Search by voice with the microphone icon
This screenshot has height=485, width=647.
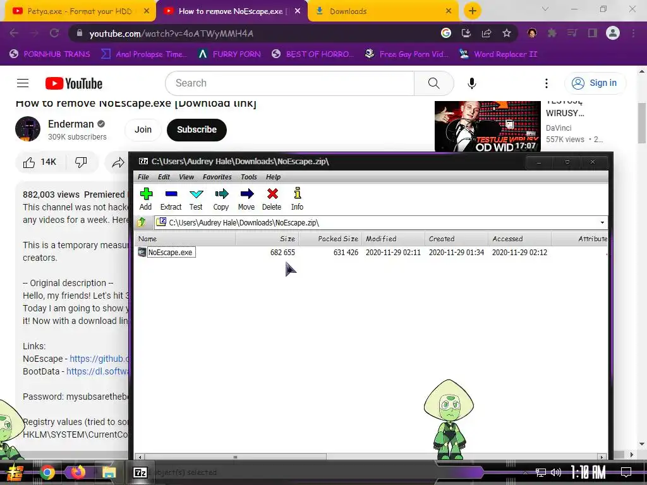tap(471, 83)
